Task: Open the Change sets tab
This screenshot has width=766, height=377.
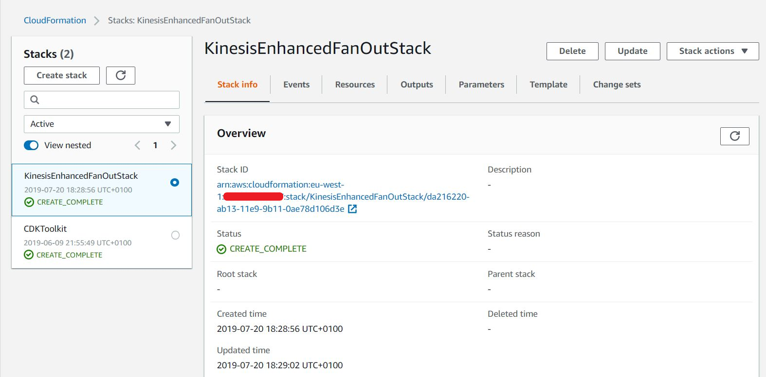Action: [617, 85]
